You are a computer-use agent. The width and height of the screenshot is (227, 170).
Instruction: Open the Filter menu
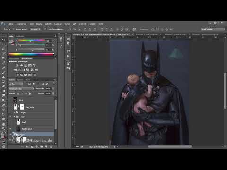tap(68, 24)
